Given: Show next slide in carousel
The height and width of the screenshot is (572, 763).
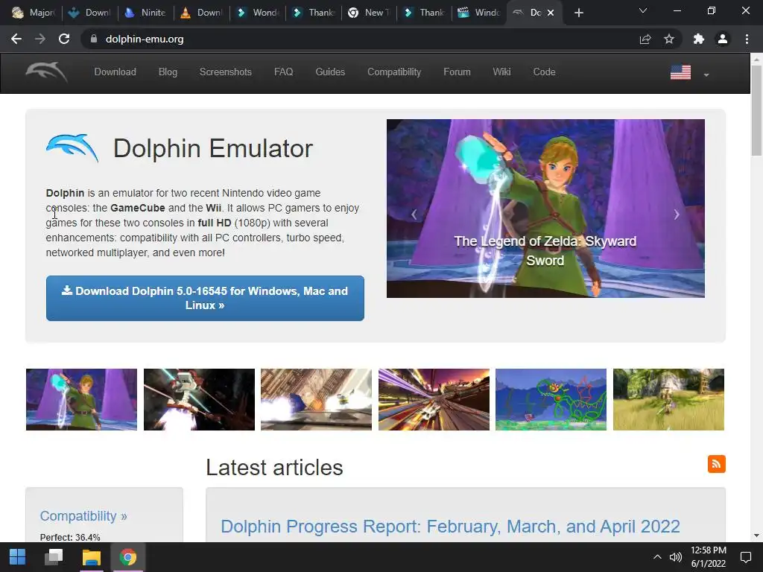Looking at the screenshot, I should 677,214.
